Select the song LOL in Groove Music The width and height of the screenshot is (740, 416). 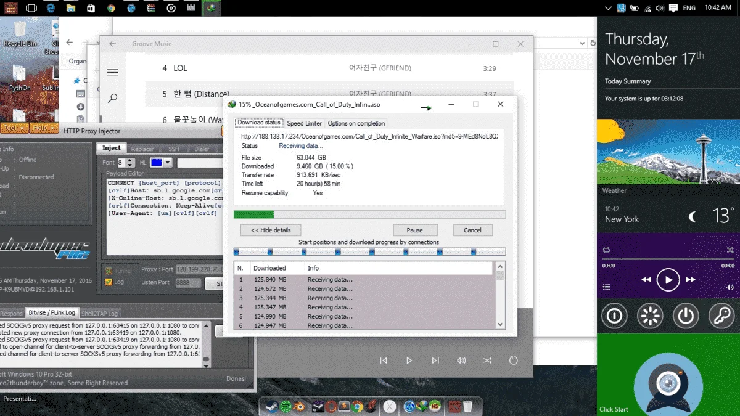coord(329,68)
